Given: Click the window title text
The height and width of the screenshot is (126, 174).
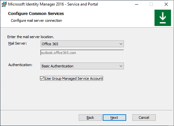Looking at the screenshot, I should tap(53, 4).
